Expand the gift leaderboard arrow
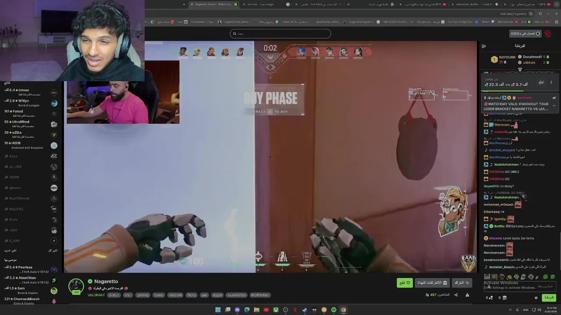This screenshot has height=315, width=561. (520, 69)
